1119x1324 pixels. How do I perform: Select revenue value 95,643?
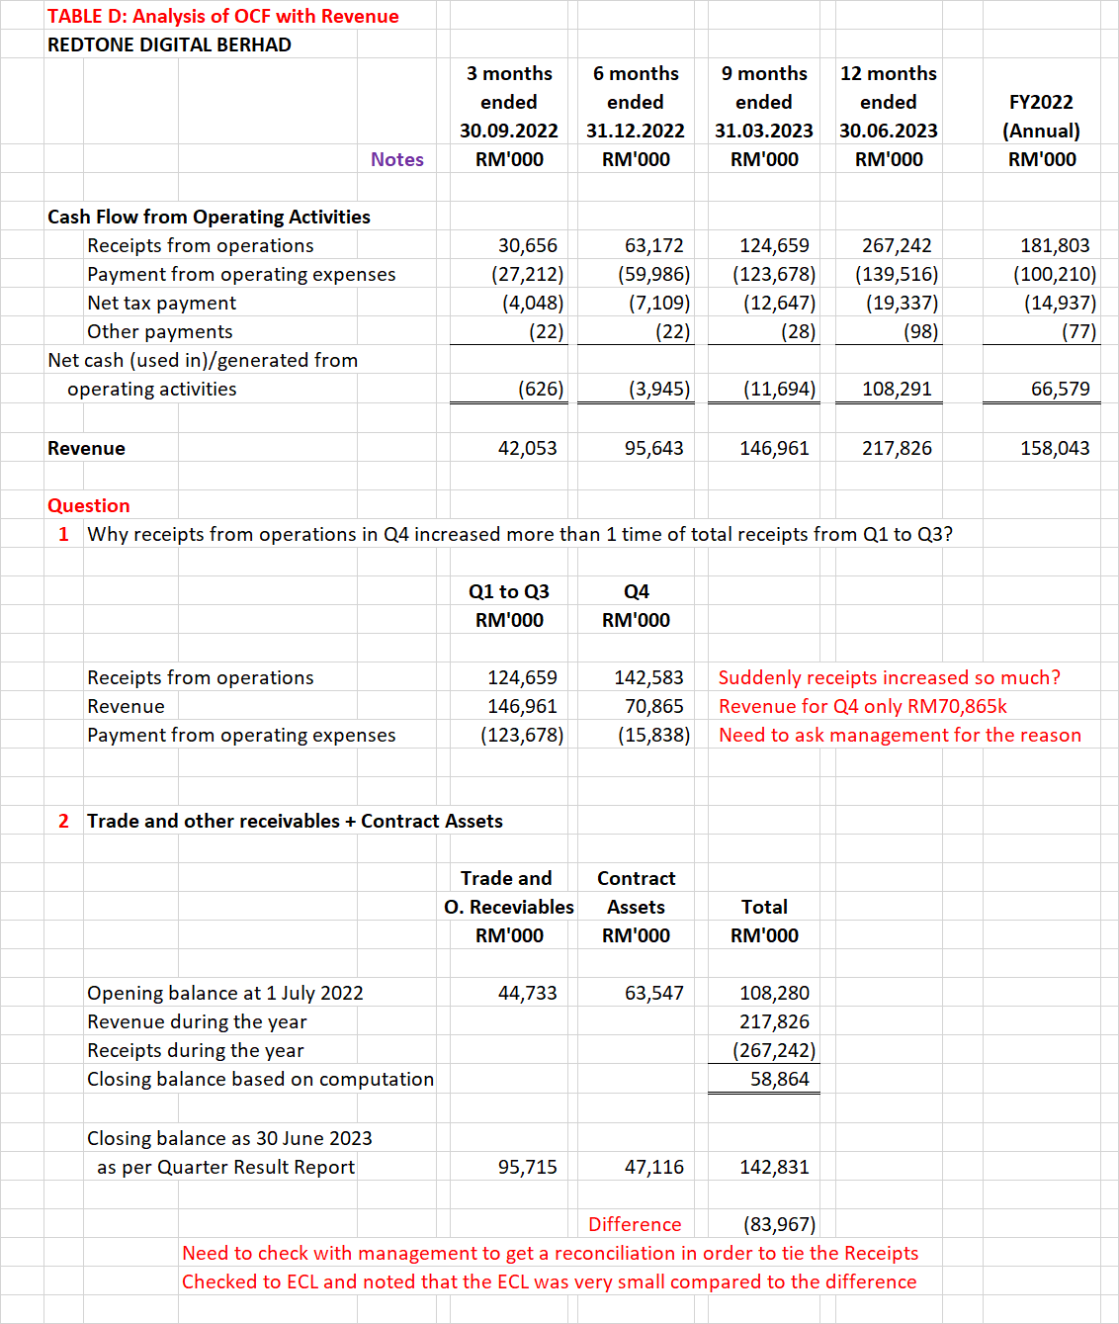(654, 448)
